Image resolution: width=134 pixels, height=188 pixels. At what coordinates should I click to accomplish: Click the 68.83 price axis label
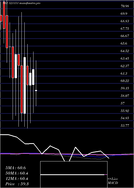coord(125,21)
